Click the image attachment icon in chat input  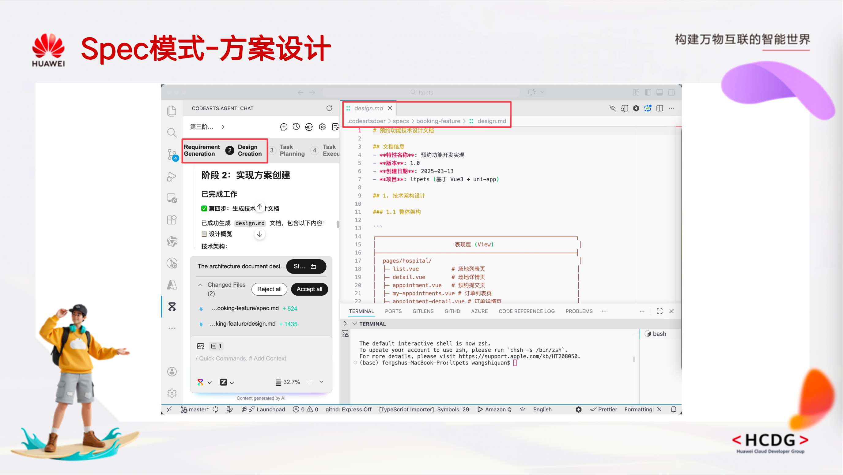click(201, 346)
